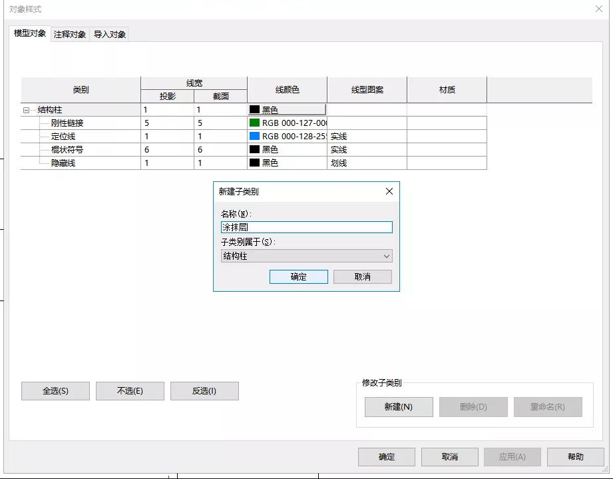The width and height of the screenshot is (613, 479).
Task: Switch to the 注释对象 tab
Action: click(70, 34)
